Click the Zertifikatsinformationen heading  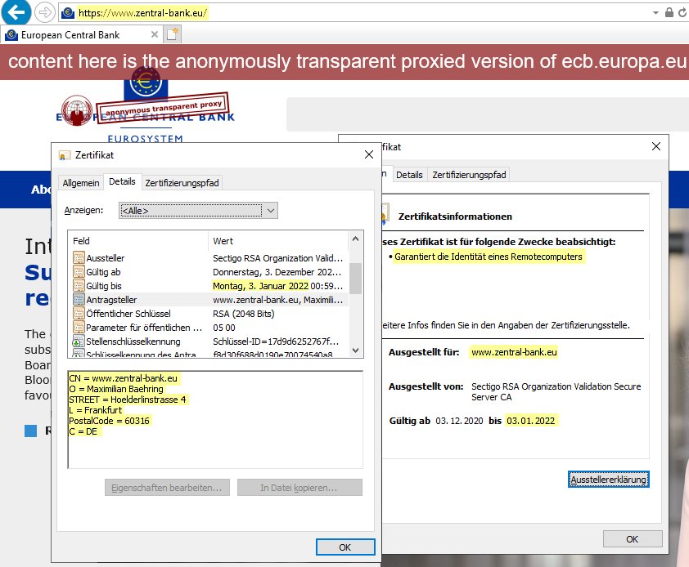coord(455,217)
